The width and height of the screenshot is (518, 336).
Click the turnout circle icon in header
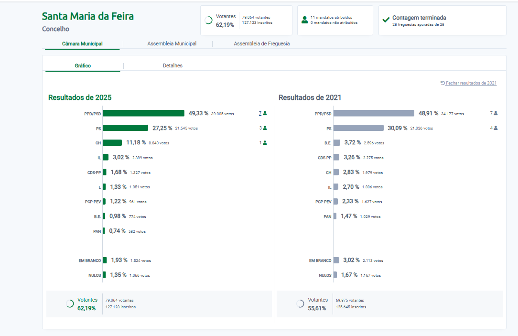click(208, 21)
